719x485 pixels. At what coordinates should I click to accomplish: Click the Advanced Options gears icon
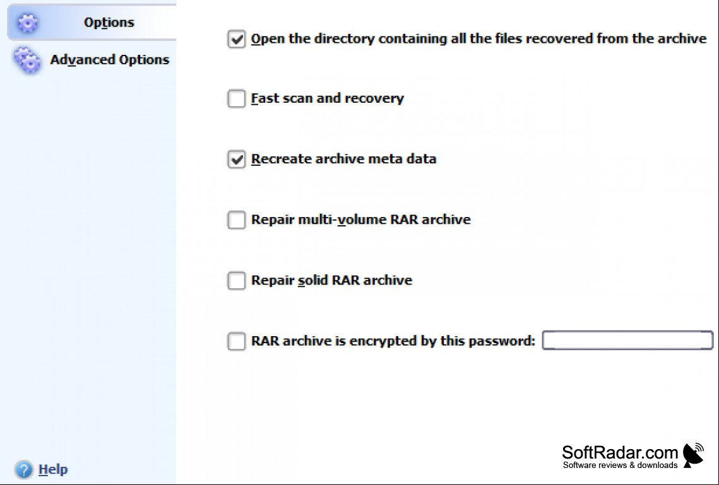[27, 60]
